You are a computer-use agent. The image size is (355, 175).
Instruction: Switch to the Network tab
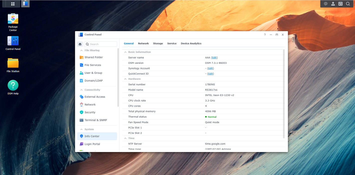(143, 43)
